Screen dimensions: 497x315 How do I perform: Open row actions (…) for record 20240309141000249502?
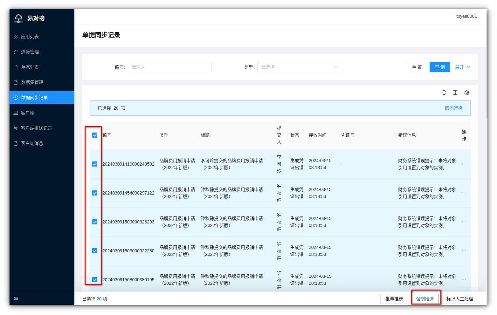tap(464, 164)
